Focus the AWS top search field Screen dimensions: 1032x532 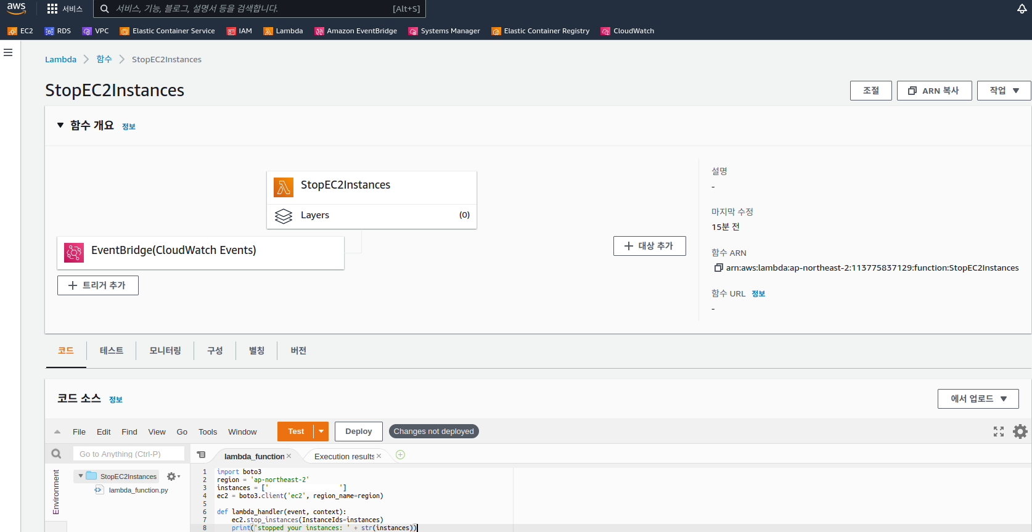[260, 9]
